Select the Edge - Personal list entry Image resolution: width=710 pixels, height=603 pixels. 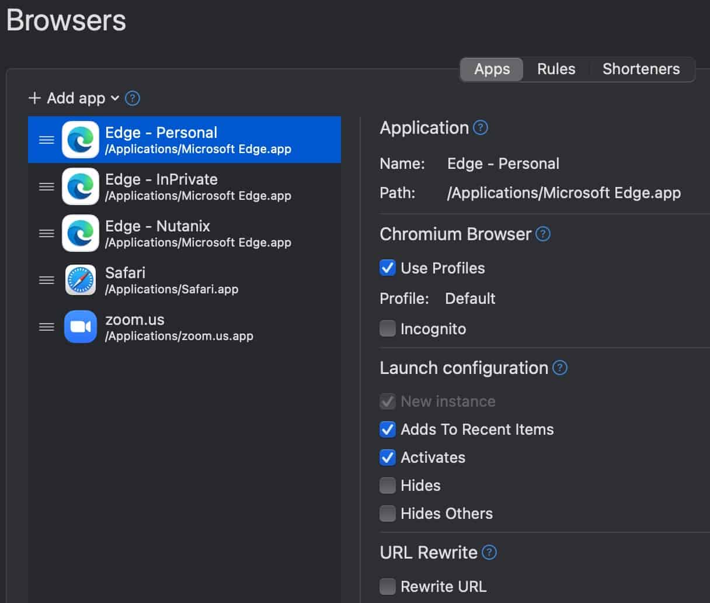pos(185,140)
